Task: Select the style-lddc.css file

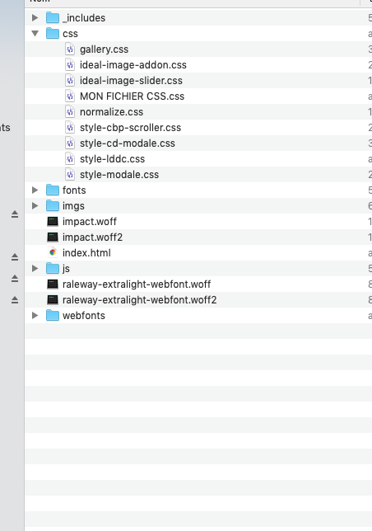Action: click(198, 159)
